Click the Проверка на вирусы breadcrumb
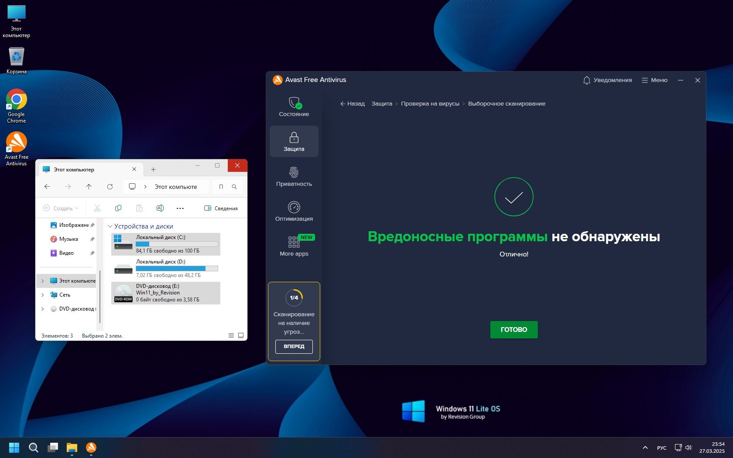 click(430, 104)
